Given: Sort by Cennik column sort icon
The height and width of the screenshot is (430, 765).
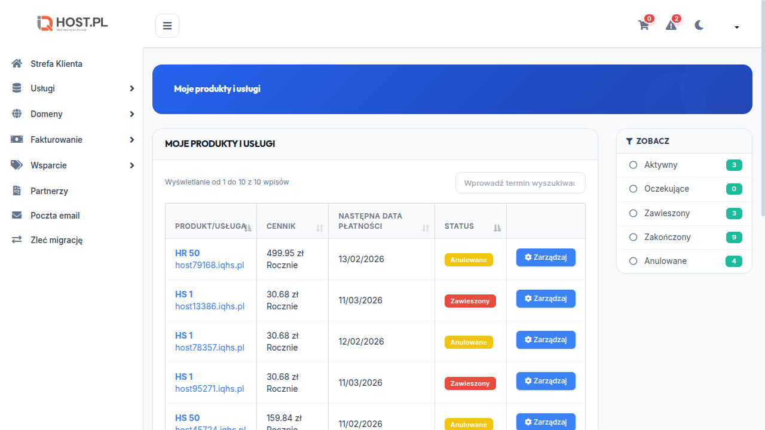Looking at the screenshot, I should [320, 228].
